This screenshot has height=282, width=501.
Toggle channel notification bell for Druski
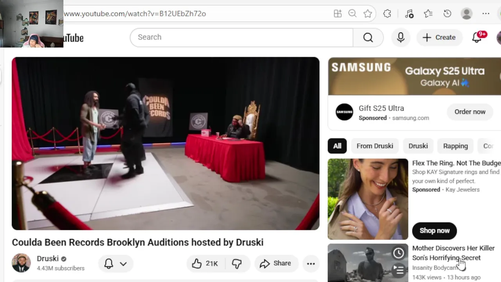coord(109,264)
